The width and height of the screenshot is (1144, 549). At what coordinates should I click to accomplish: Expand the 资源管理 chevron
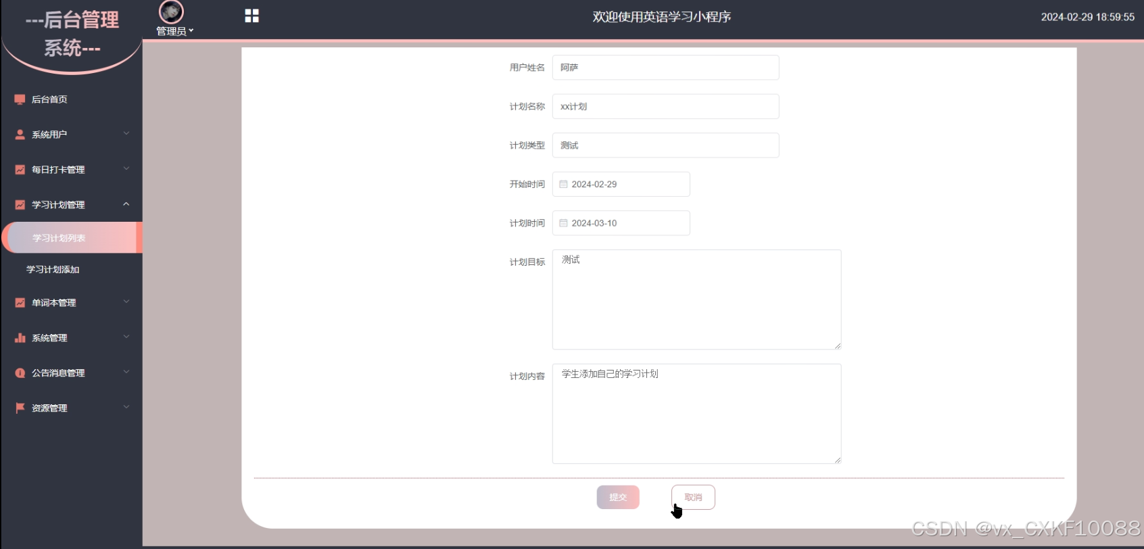126,408
